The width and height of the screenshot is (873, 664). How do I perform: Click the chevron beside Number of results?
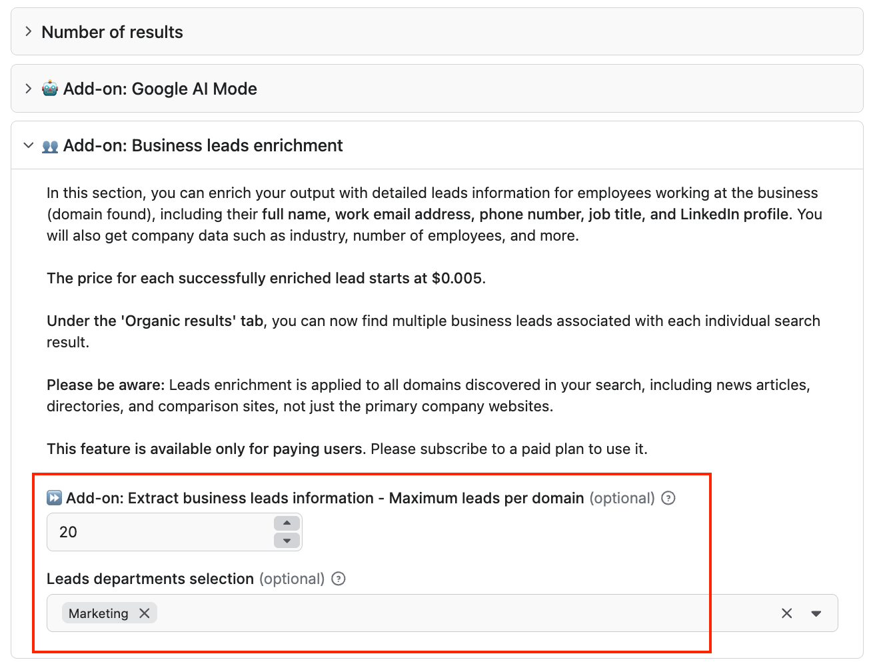(x=29, y=31)
